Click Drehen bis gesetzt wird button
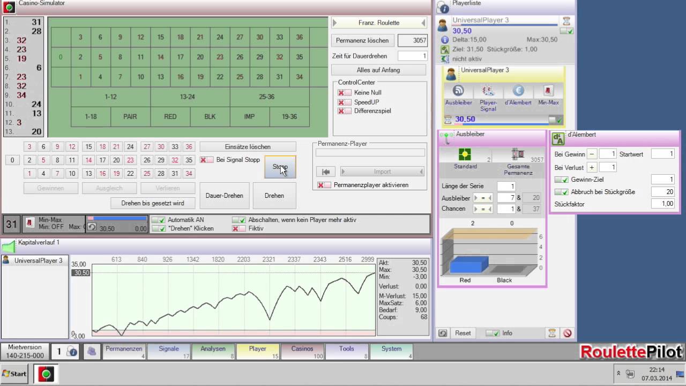This screenshot has width=686, height=386. pyautogui.click(x=152, y=203)
